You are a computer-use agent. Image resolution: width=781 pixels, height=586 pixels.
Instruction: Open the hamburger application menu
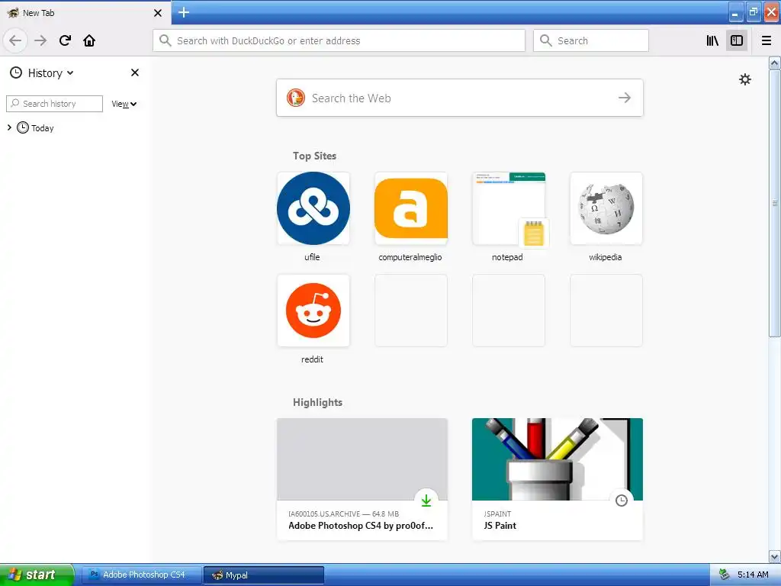[x=767, y=40]
